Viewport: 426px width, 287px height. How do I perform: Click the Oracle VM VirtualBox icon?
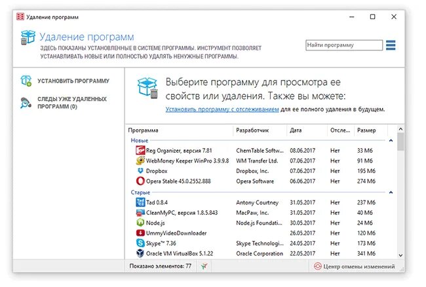[140, 254]
